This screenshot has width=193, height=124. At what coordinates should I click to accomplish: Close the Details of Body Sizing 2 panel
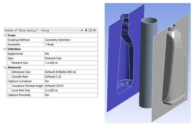tap(94, 30)
